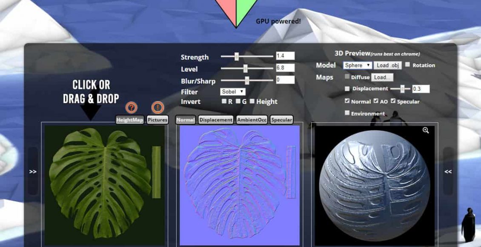
Task: Open the Sobel filter dropdown
Action: [x=233, y=92]
